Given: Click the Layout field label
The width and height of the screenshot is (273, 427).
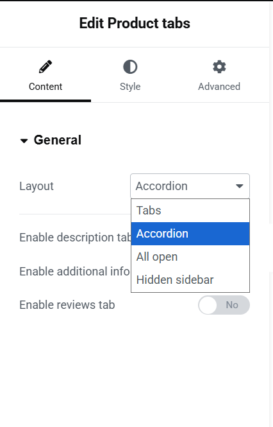Looking at the screenshot, I should click(37, 187).
